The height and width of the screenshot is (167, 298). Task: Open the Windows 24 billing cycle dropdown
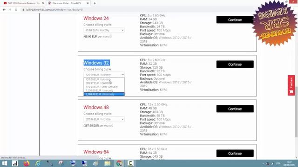[x=104, y=30]
